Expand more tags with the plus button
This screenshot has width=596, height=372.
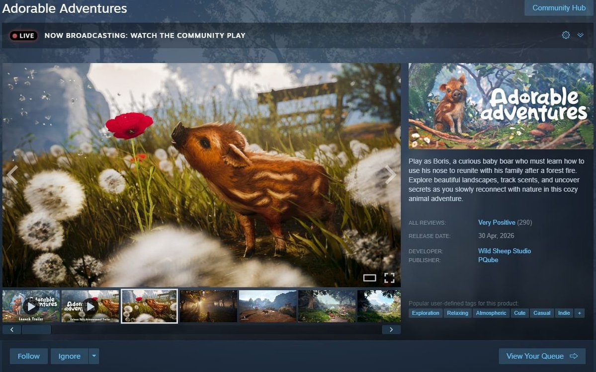(579, 313)
